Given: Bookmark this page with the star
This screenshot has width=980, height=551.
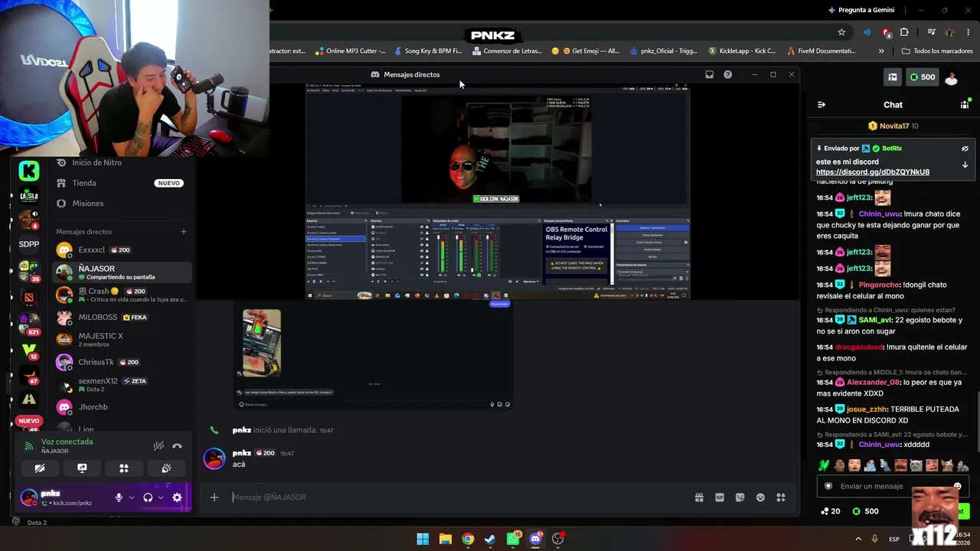Looking at the screenshot, I should click(x=841, y=32).
